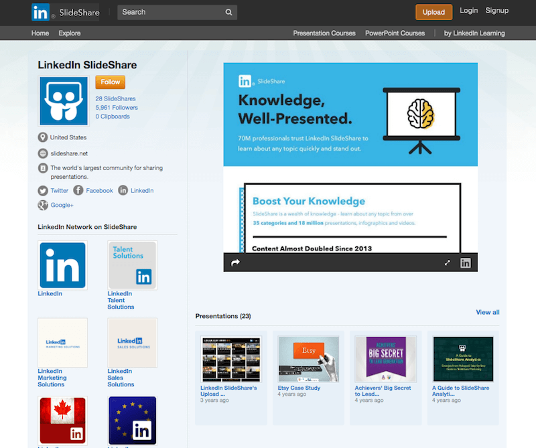This screenshot has width=536, height=448.
Task: Click the share arrow icon on the slide player
Action: [x=236, y=263]
